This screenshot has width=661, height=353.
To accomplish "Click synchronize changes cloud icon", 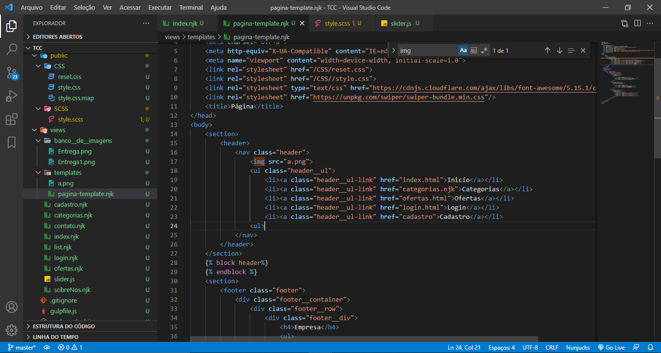I will (x=47, y=347).
